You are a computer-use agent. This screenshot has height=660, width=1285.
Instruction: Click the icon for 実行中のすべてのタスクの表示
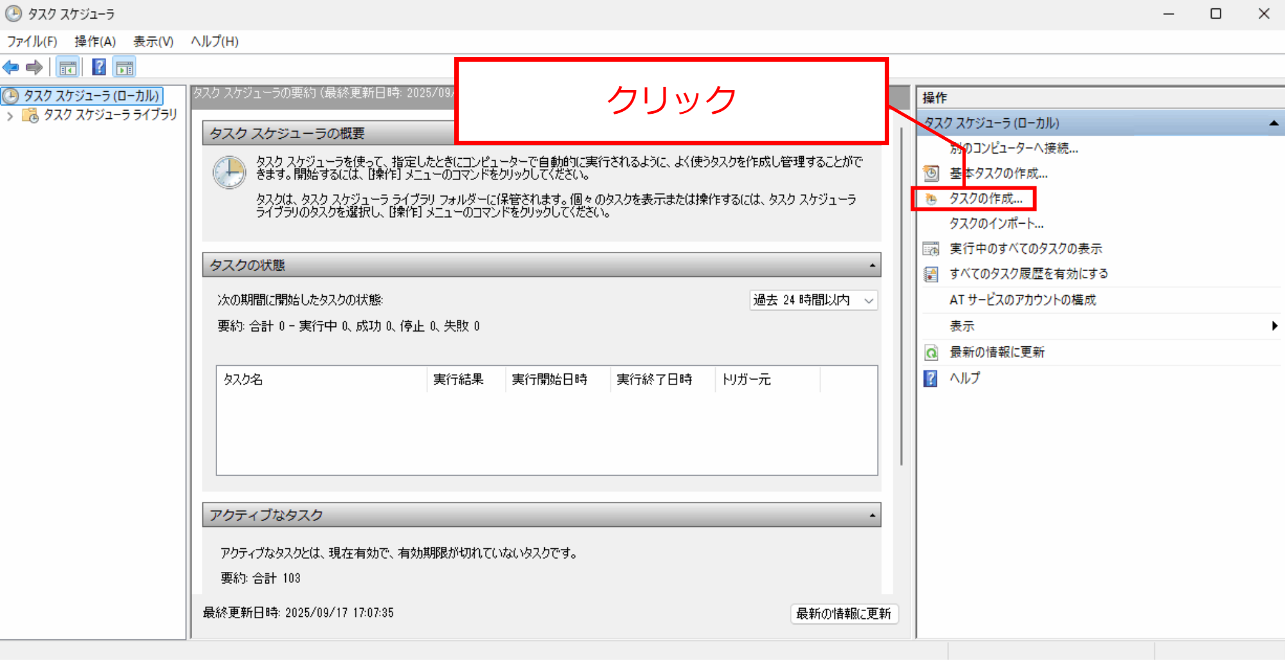tap(931, 249)
